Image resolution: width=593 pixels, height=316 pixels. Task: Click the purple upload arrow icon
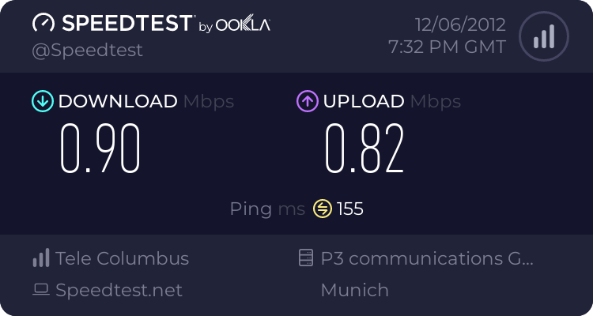pyautogui.click(x=307, y=101)
